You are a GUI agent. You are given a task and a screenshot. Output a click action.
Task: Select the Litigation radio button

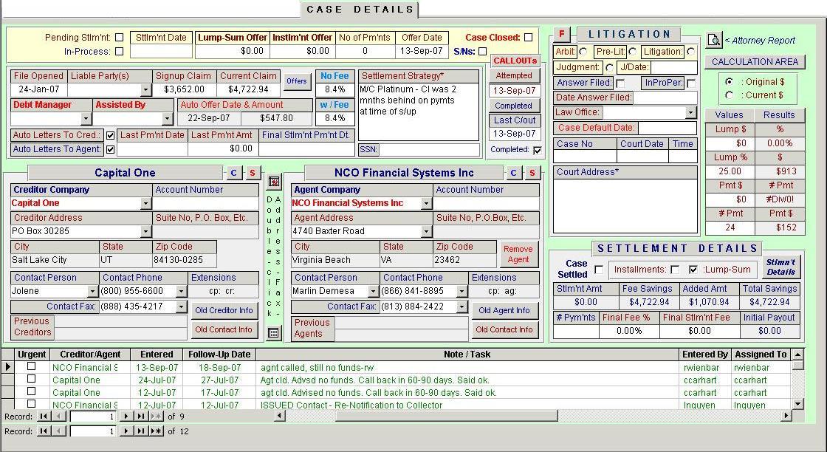coord(690,52)
